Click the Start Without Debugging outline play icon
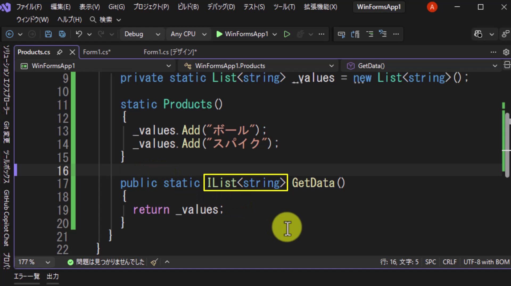Image resolution: width=511 pixels, height=286 pixels. pyautogui.click(x=287, y=34)
